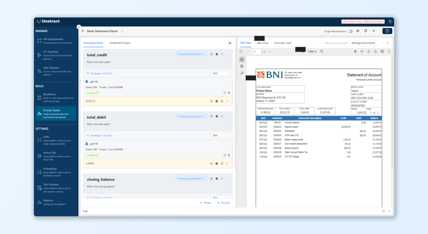Run the total_credit prompt with the play icon
Image resolution: width=428 pixels, height=234 pixels.
[211, 54]
